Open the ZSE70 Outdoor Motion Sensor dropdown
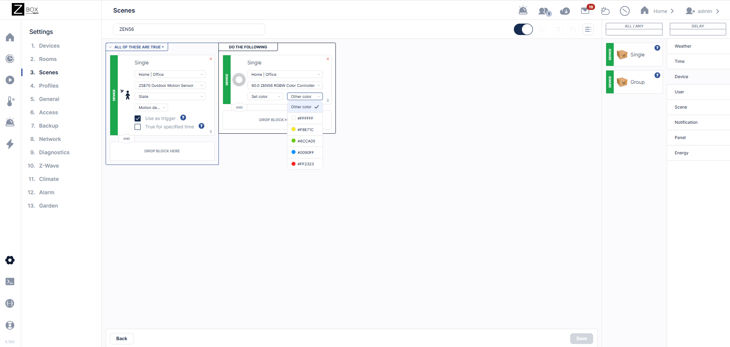Screen dimensions: 730x347 pyautogui.click(x=170, y=86)
